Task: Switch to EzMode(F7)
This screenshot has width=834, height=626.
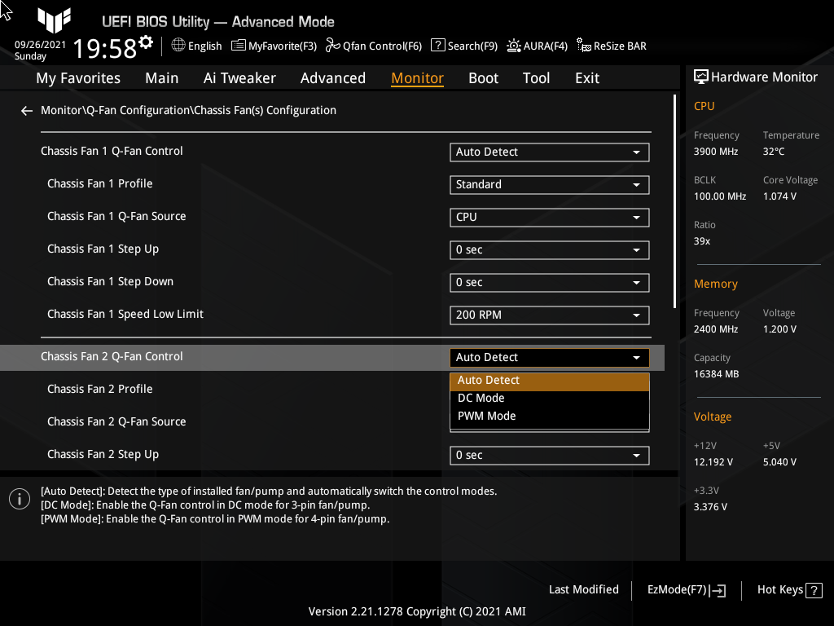Action: pos(685,589)
